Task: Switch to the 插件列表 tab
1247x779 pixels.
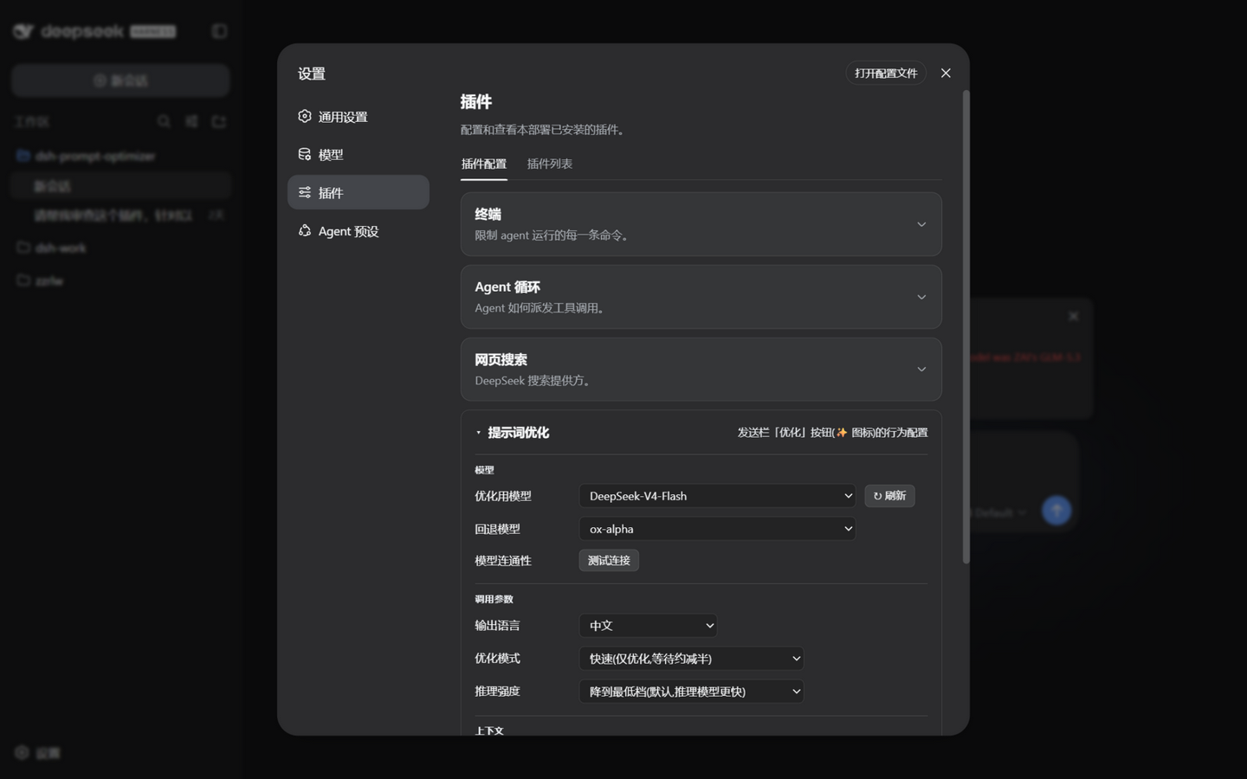Action: click(x=549, y=164)
